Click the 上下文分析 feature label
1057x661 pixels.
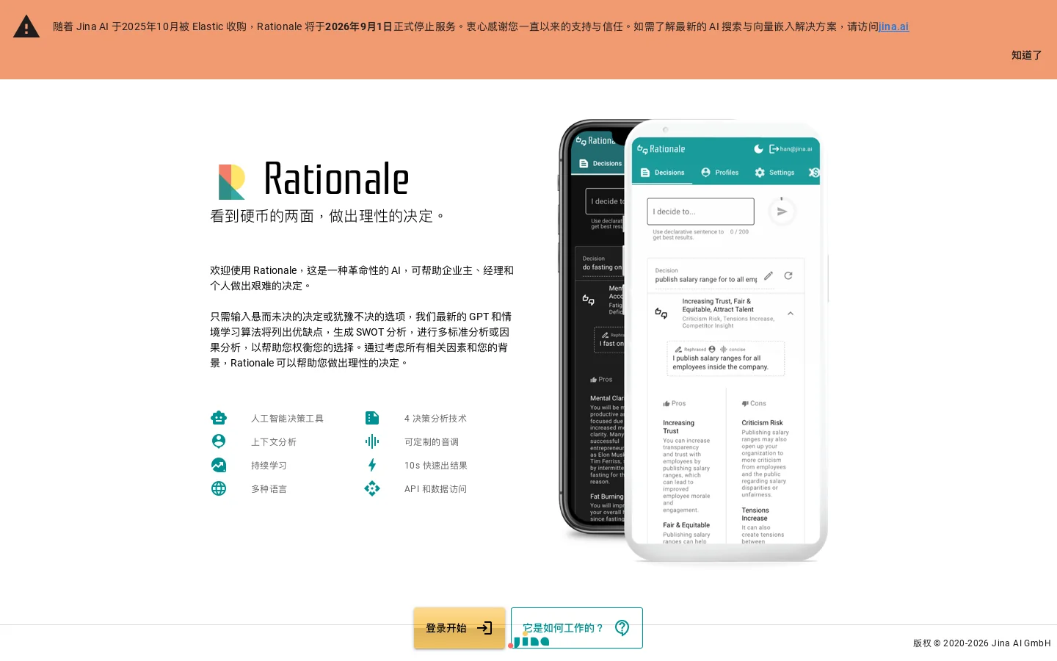pyautogui.click(x=274, y=442)
